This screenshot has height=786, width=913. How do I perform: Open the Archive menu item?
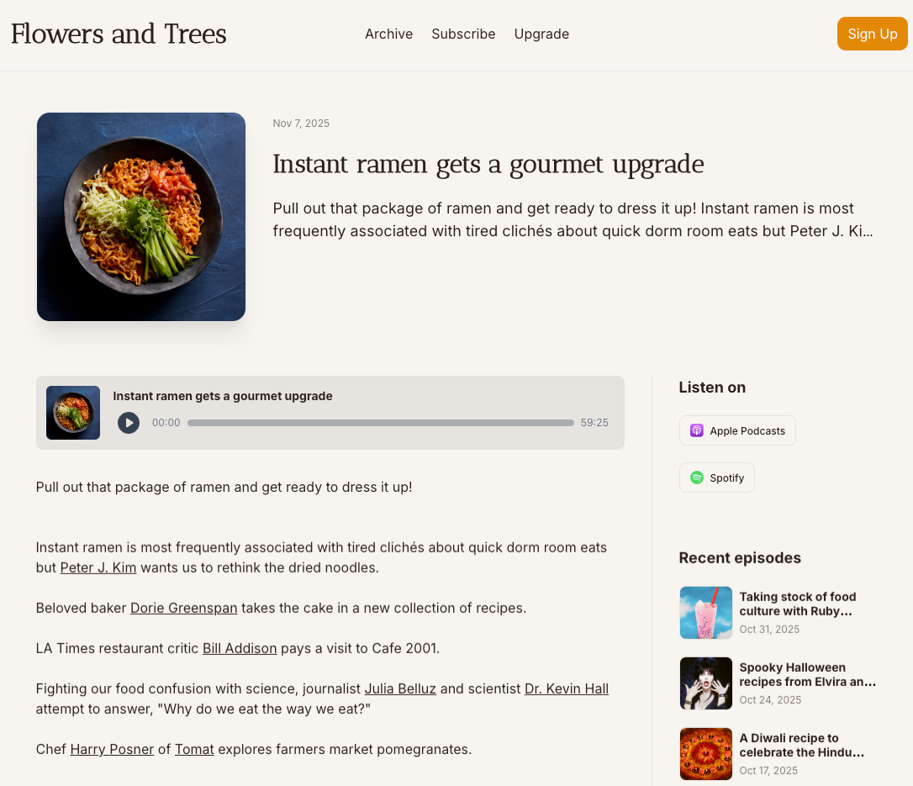388,34
